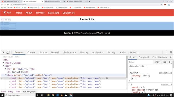Viewport: 174px width, 97px height.
Task: Click the browser address bar
Action: (x=85, y=5)
